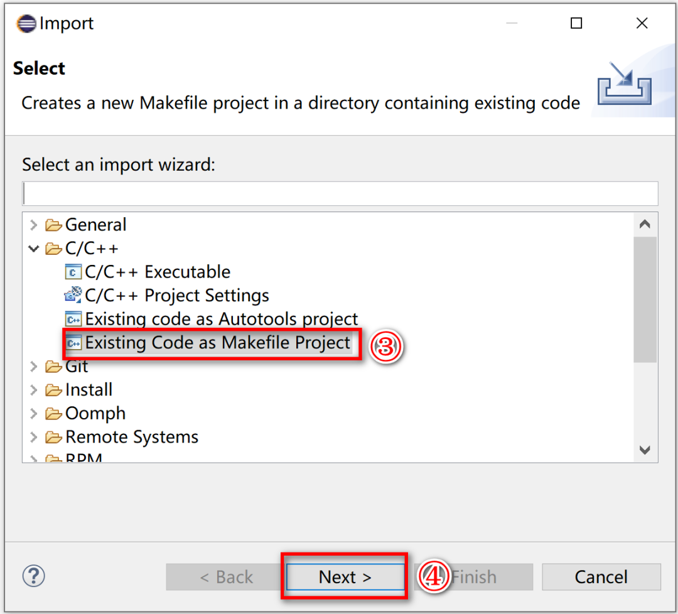
Task: Click the Existing Code as Makefile Project icon
Action: (74, 343)
